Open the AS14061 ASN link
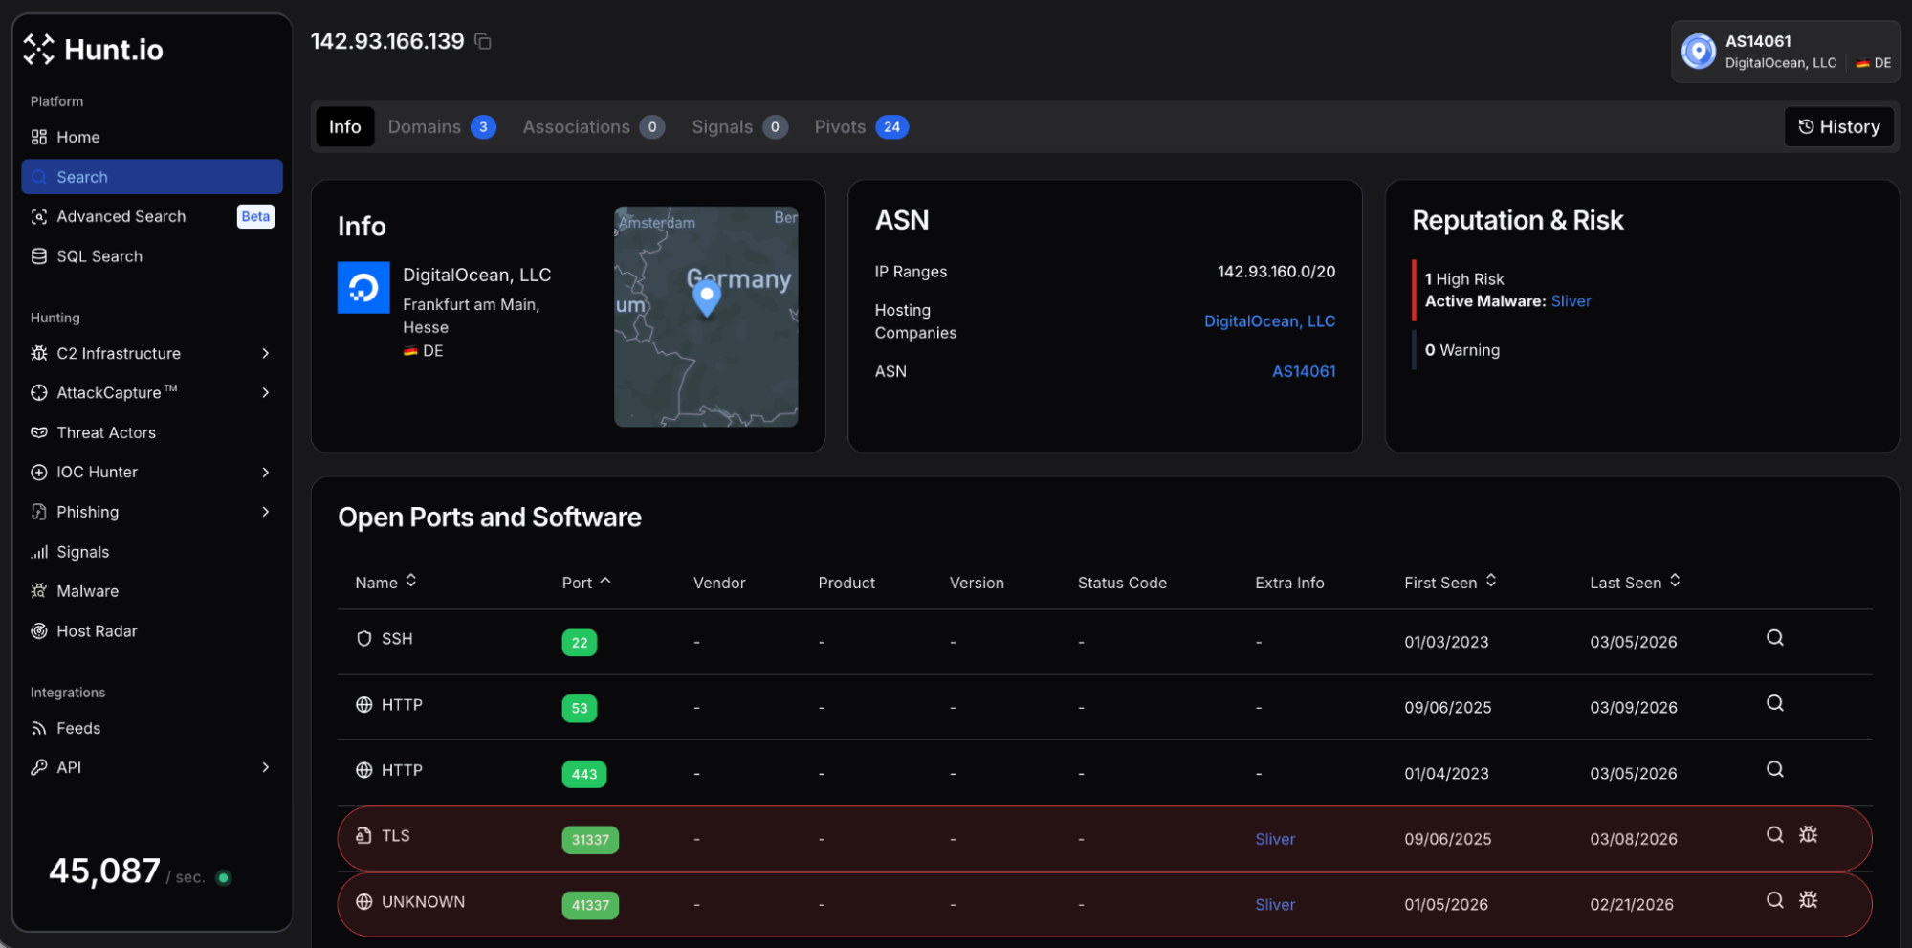1912x948 pixels. 1303,371
